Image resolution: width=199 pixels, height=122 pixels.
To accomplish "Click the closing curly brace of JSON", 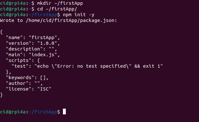I will coord(1,95).
